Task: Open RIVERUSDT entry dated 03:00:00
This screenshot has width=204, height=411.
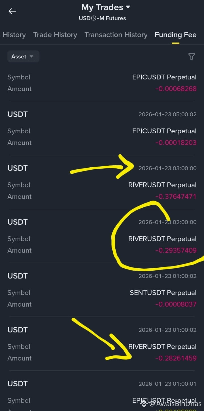Action: pos(102,182)
